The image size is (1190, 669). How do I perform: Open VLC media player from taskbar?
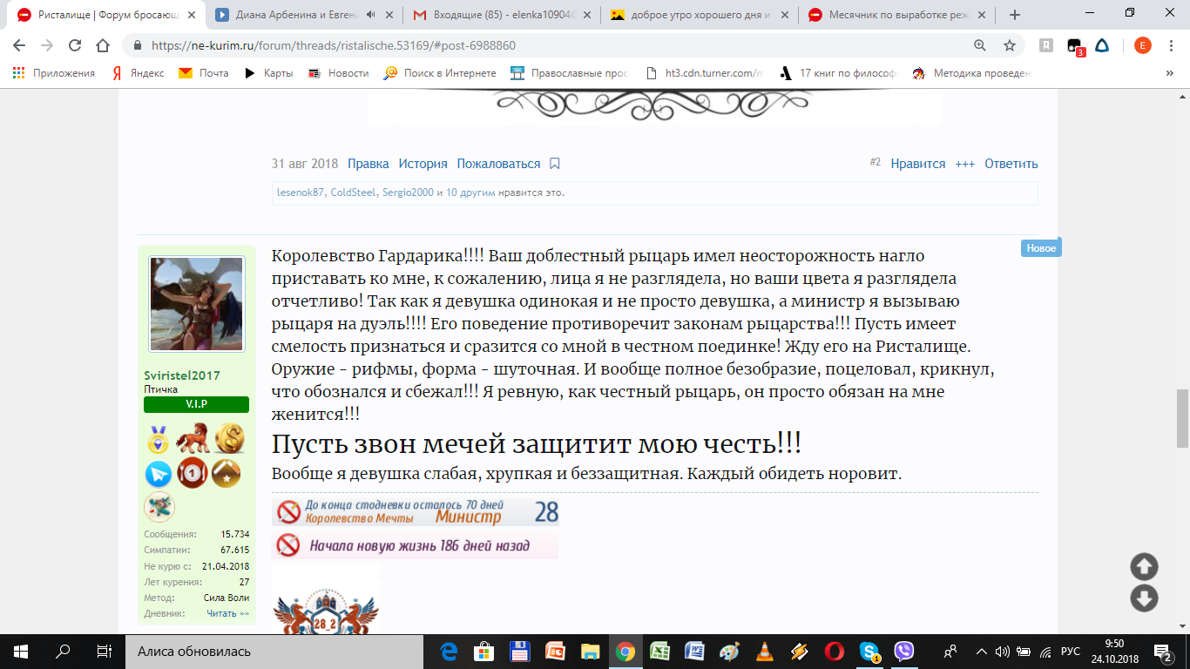(x=765, y=651)
